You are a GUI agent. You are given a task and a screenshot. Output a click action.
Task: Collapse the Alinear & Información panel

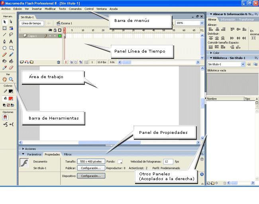click(211, 14)
